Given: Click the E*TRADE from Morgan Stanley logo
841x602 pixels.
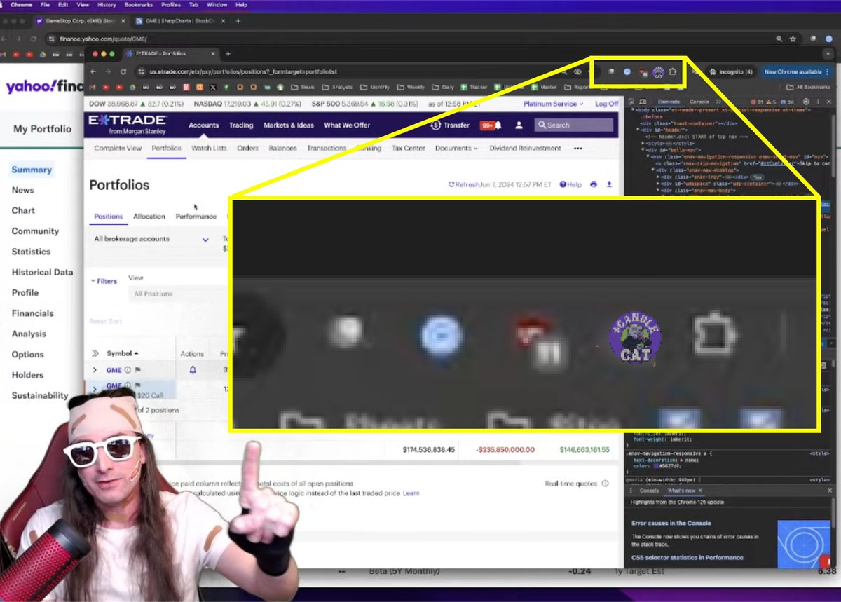Looking at the screenshot, I should point(128,124).
